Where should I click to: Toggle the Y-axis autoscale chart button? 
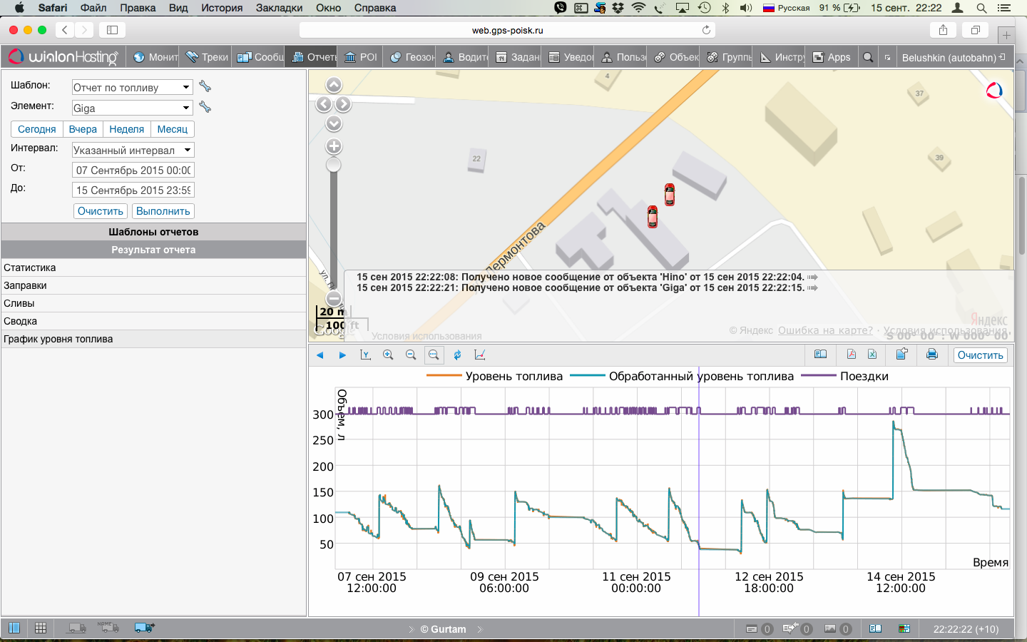coord(365,355)
